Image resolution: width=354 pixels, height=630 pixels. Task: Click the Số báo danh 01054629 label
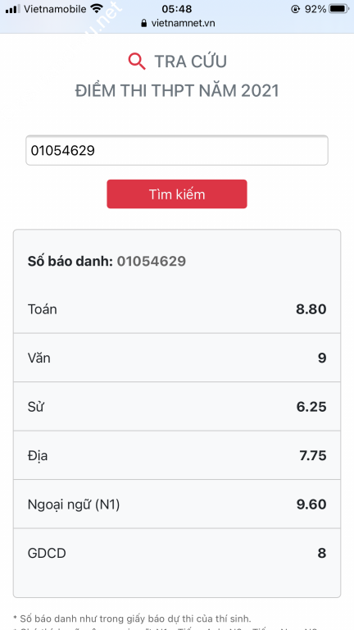[107, 262]
